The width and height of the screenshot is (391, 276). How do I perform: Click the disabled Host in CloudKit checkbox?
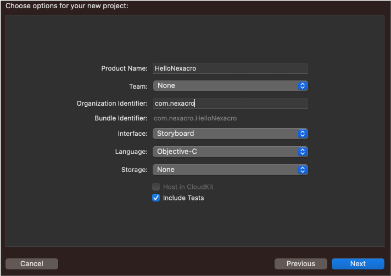(156, 187)
